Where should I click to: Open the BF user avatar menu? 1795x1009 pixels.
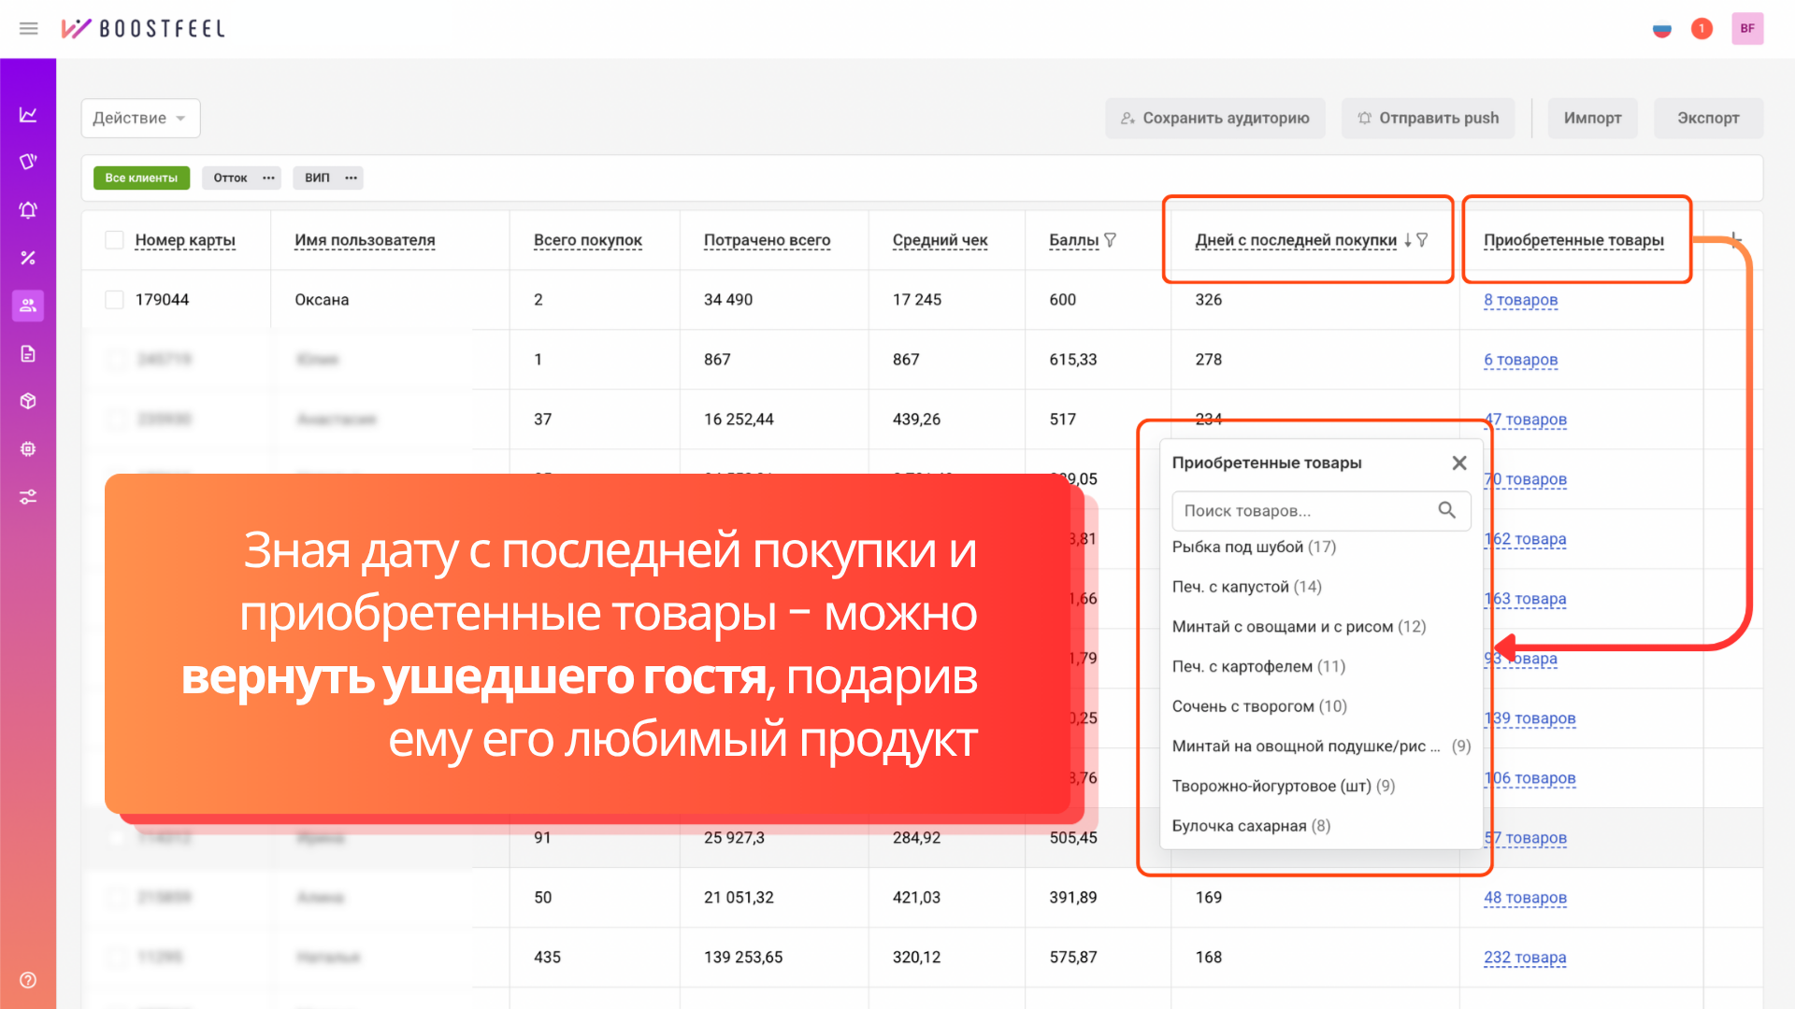1747,29
